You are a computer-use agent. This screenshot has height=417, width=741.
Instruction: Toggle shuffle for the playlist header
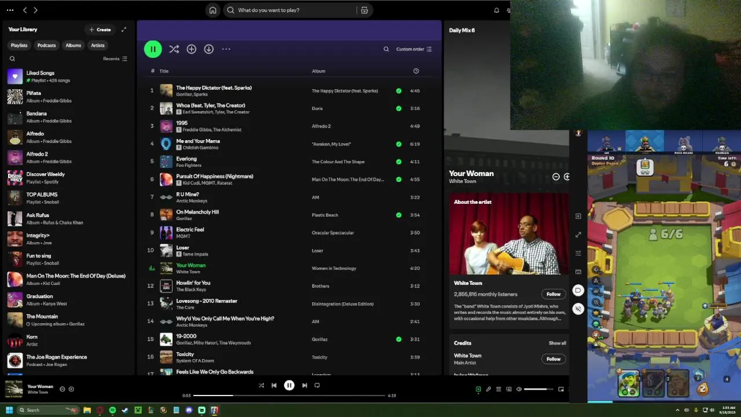(174, 49)
